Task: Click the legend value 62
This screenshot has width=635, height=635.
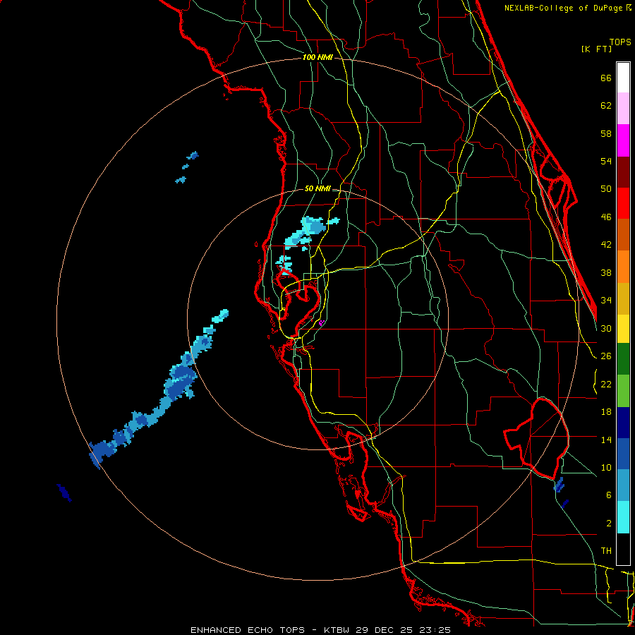Action: coord(606,106)
